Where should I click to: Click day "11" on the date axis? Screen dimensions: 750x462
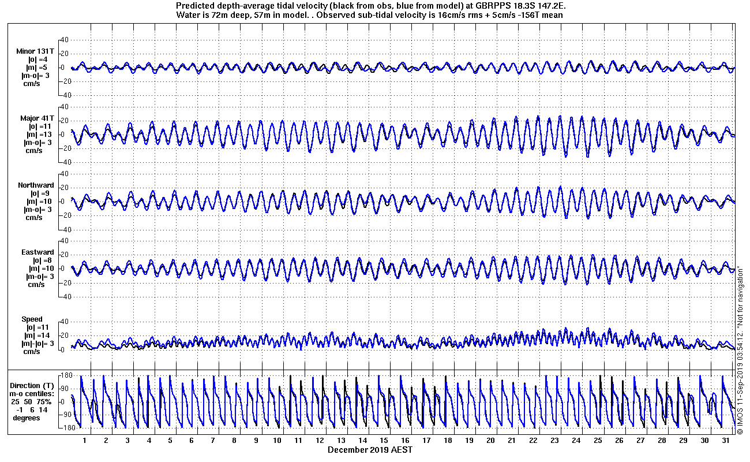(298, 441)
